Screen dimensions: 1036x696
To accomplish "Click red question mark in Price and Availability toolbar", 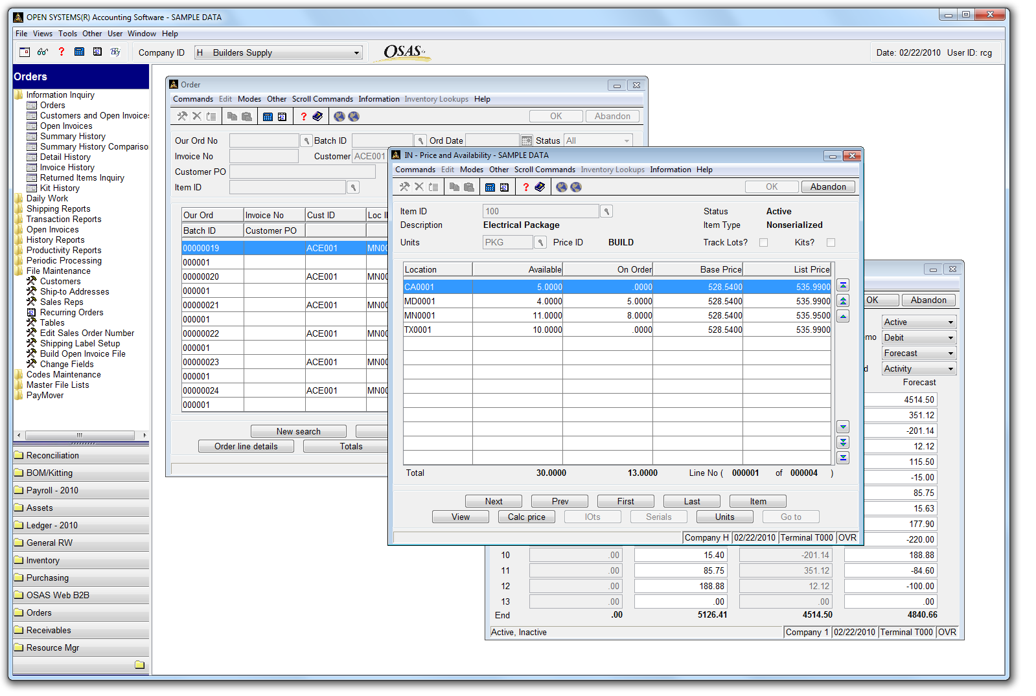I will click(525, 187).
